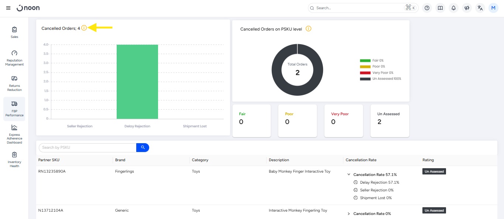Open the guide book icon

440,8
